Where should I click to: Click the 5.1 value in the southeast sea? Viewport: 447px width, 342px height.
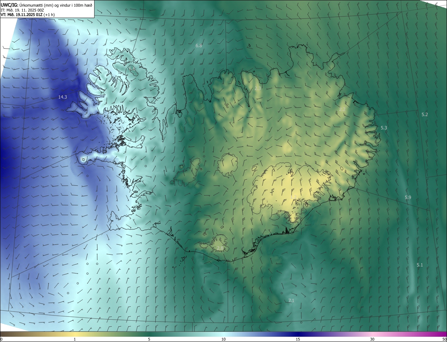[x=420, y=265]
